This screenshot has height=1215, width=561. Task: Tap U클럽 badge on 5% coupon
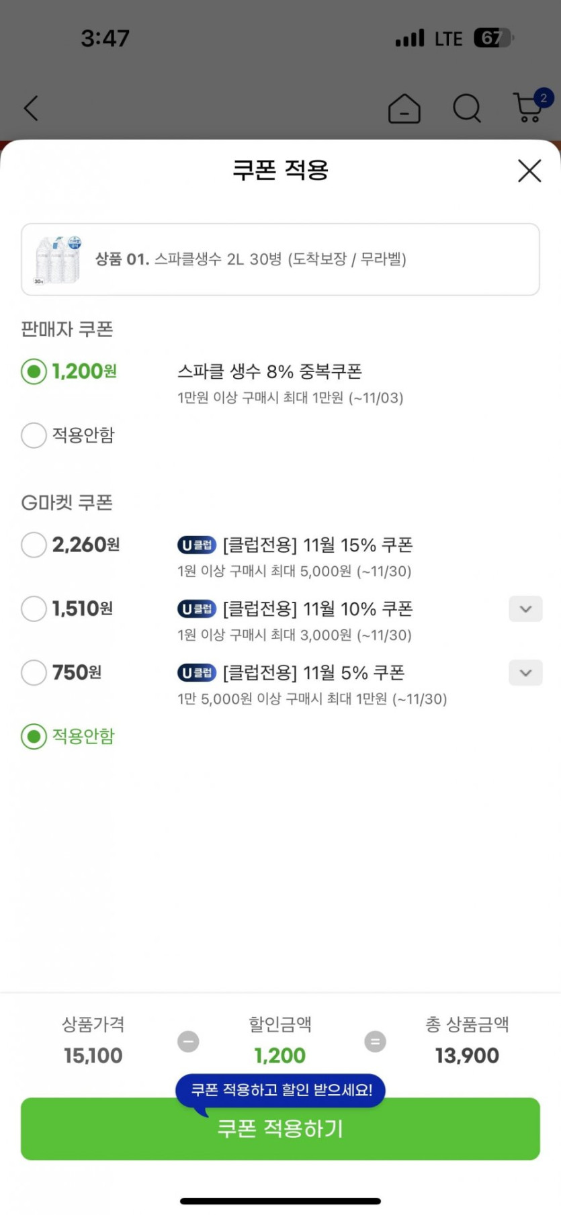click(x=197, y=672)
